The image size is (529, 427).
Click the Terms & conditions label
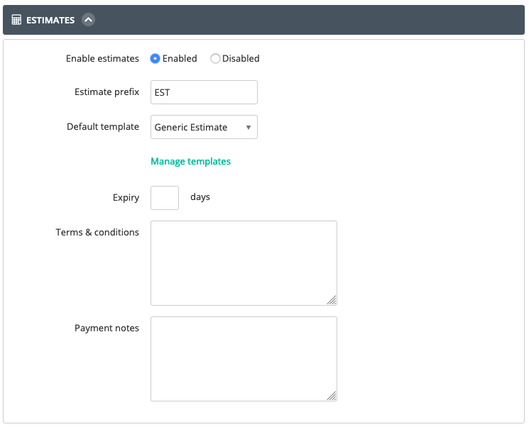coord(97,233)
